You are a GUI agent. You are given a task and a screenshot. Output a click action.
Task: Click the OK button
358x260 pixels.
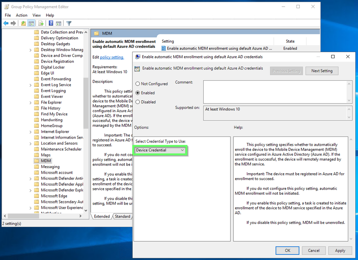[x=287, y=250]
